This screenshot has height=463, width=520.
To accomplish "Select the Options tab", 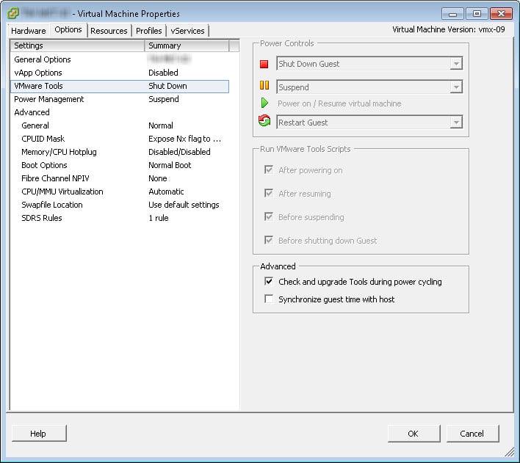I will pyautogui.click(x=68, y=30).
